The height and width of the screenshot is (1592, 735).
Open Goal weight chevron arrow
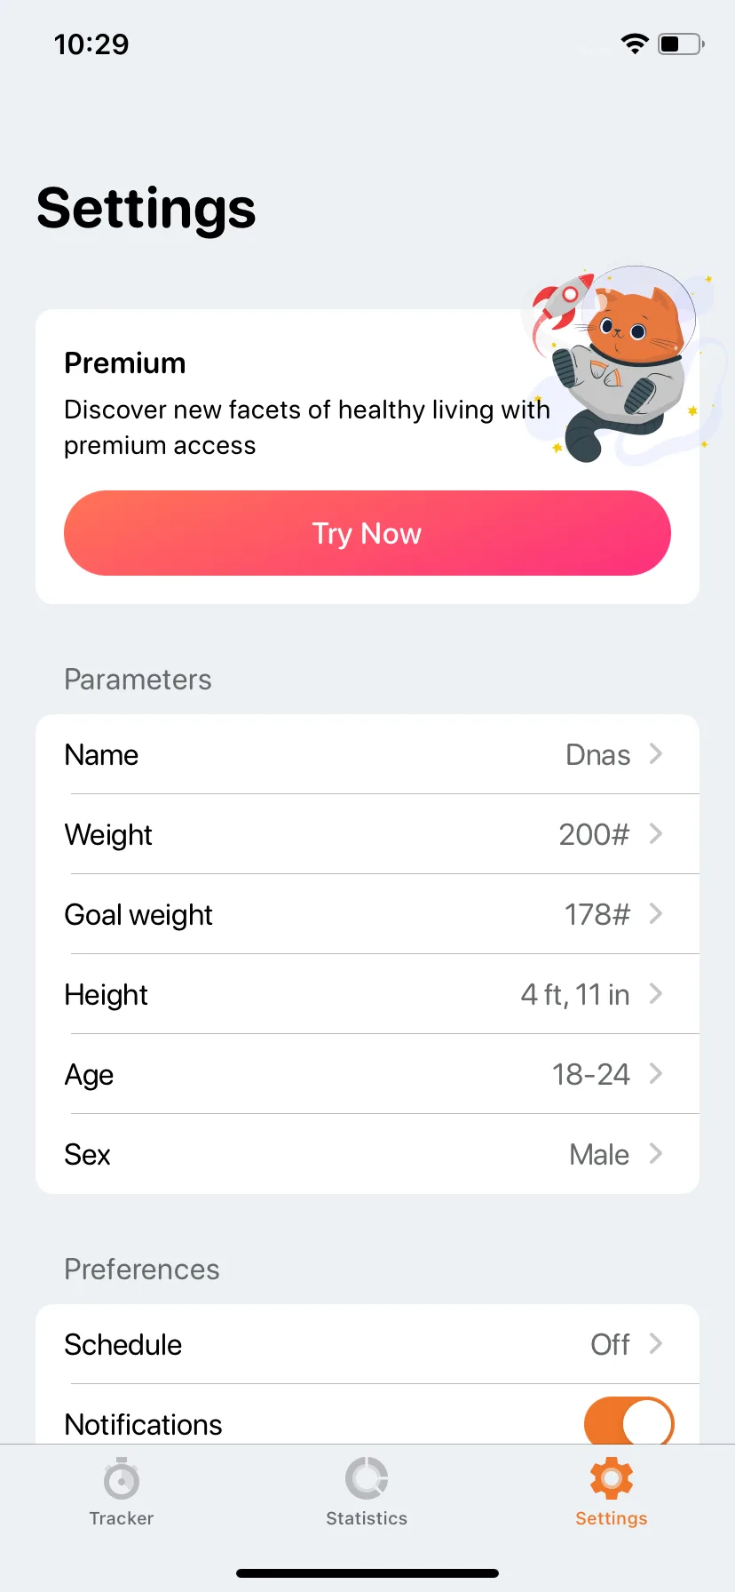point(656,914)
